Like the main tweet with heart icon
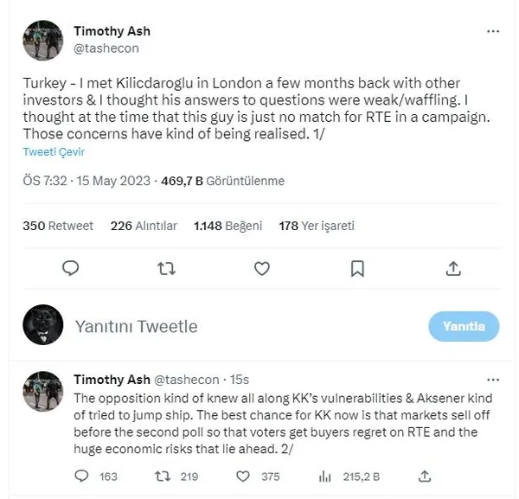This screenshot has height=499, width=519. pyautogui.click(x=262, y=268)
